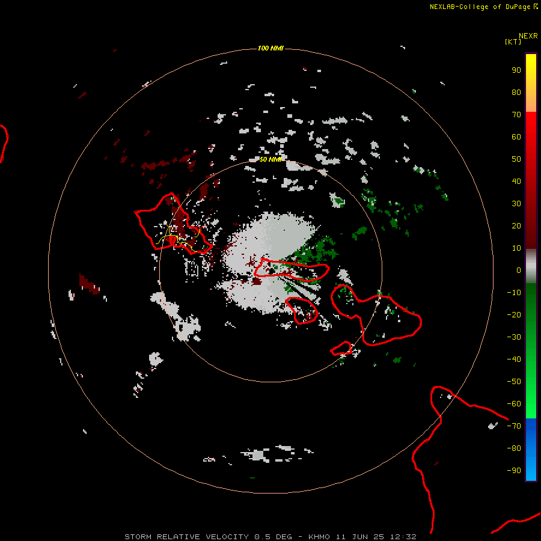Click the yellow top segment of velocity color bar
This screenshot has height=541, width=541.
[531, 82]
